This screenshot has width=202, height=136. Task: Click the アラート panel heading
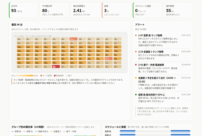tap(140, 25)
